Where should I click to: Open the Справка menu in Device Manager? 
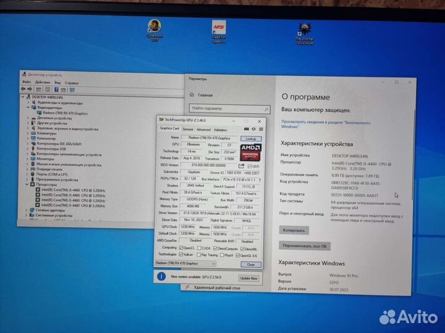72,83
